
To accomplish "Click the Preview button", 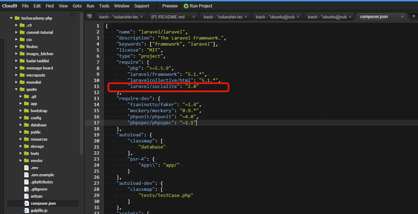I will point(170,6).
